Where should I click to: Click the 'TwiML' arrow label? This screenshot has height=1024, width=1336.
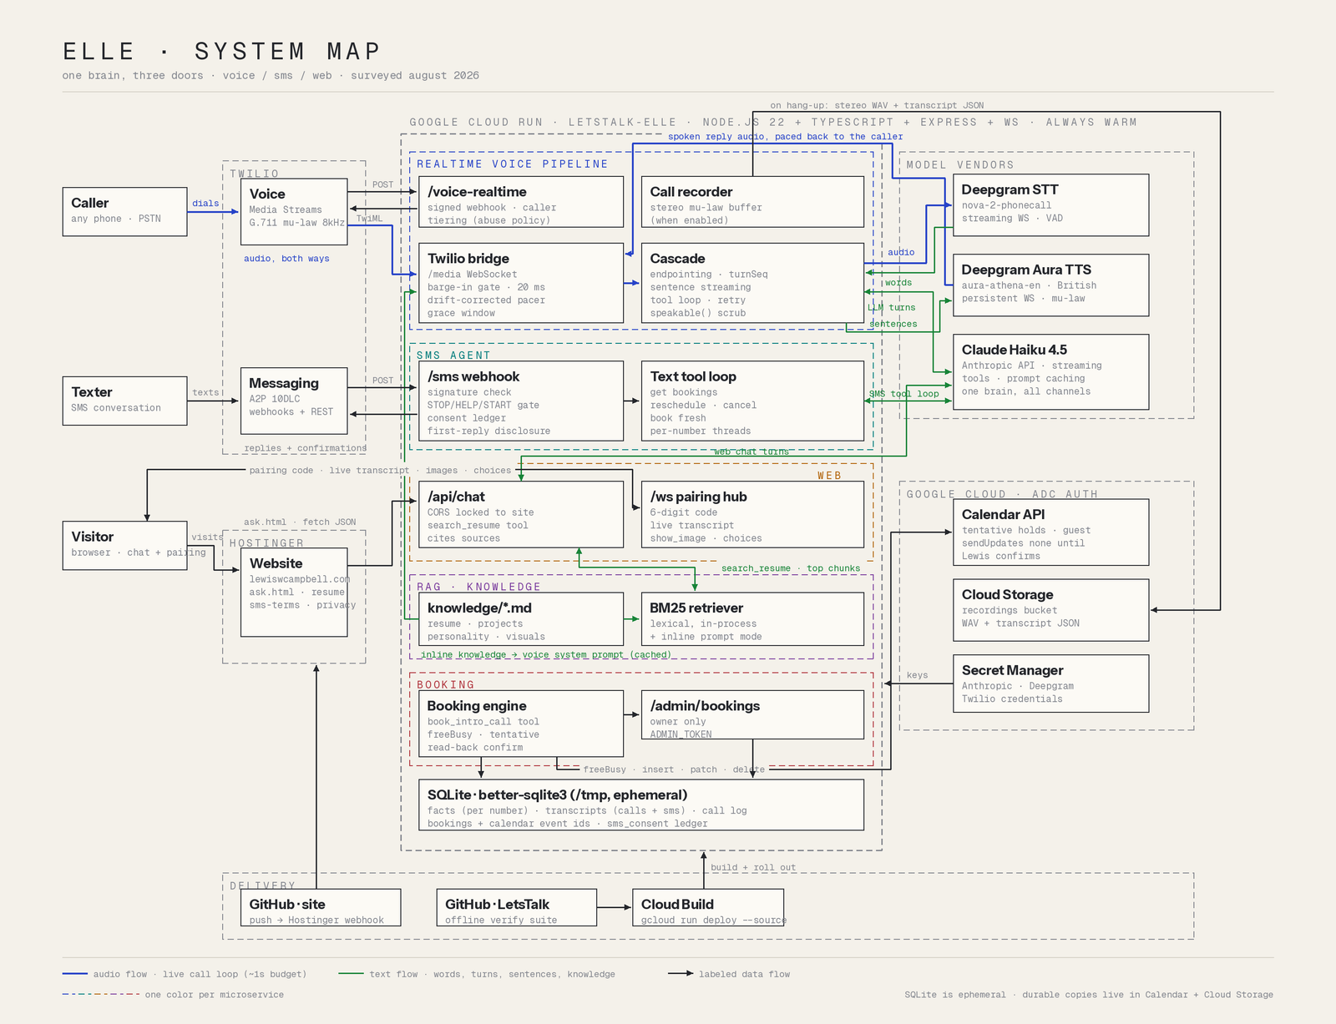(x=370, y=219)
